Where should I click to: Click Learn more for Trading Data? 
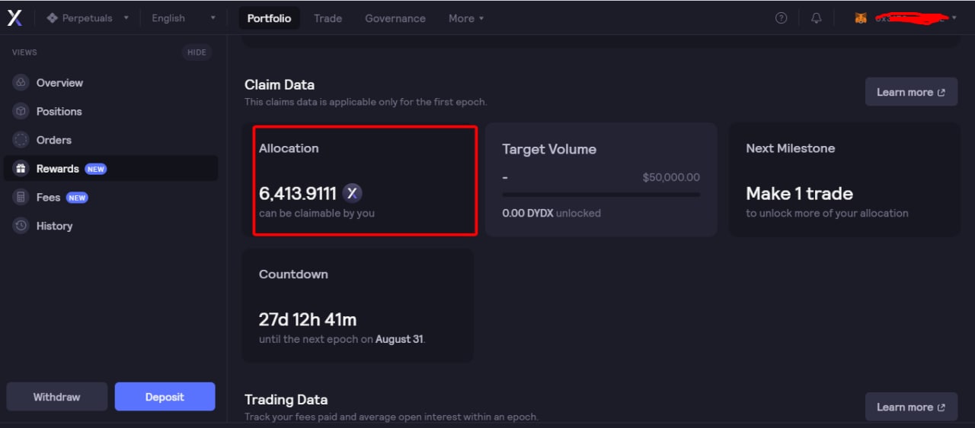[911, 407]
